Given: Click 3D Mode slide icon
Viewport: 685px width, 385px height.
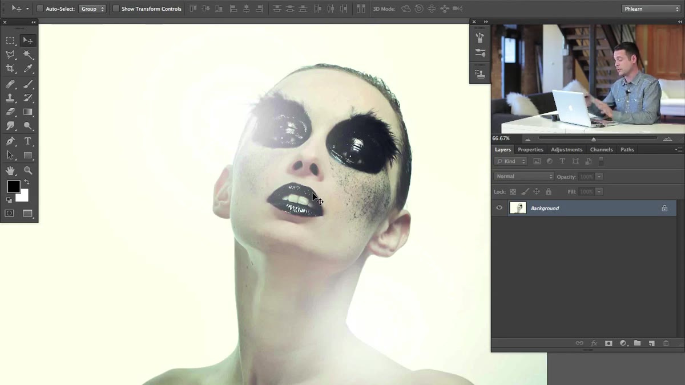Looking at the screenshot, I should pos(445,9).
